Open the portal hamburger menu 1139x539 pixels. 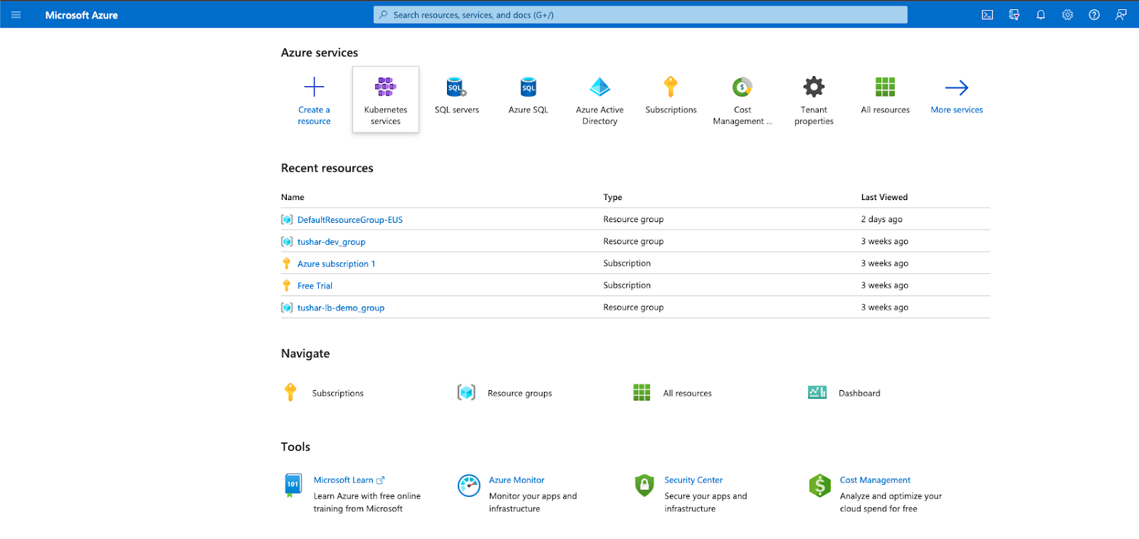tap(16, 15)
